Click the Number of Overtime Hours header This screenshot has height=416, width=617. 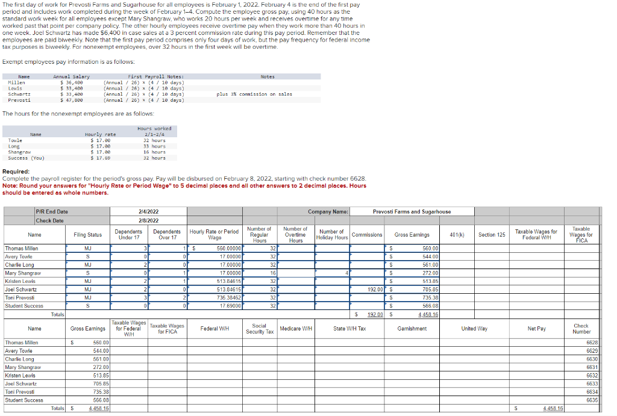[x=295, y=235]
